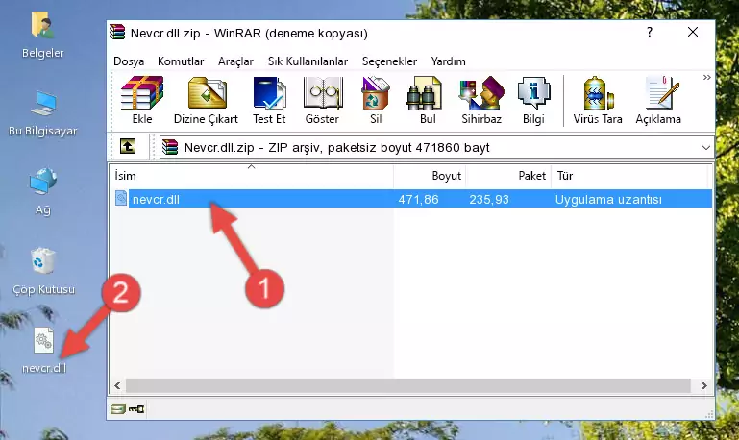Open the Sık Kullanılanlar menu

[x=308, y=61]
